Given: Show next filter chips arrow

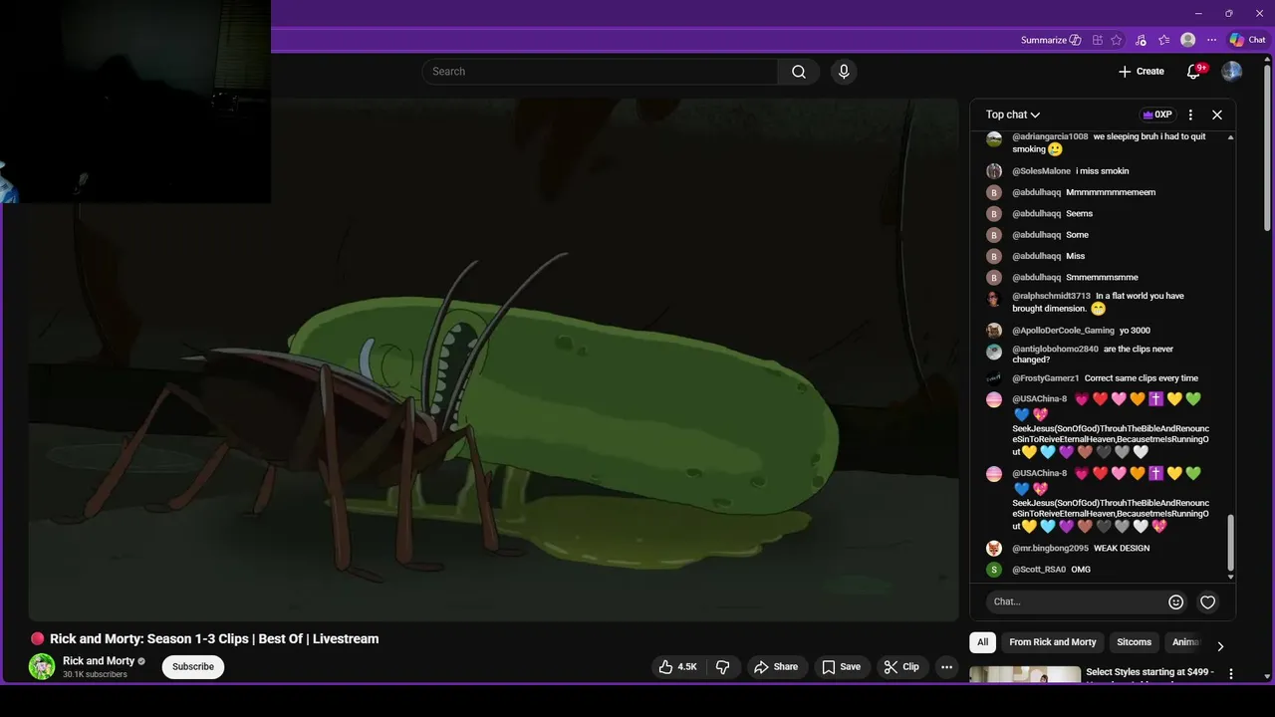Looking at the screenshot, I should 1220,646.
